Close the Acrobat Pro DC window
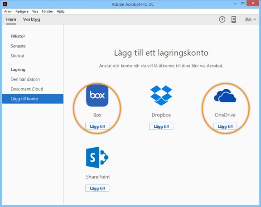This screenshot has height=207, width=261. [x=253, y=3]
